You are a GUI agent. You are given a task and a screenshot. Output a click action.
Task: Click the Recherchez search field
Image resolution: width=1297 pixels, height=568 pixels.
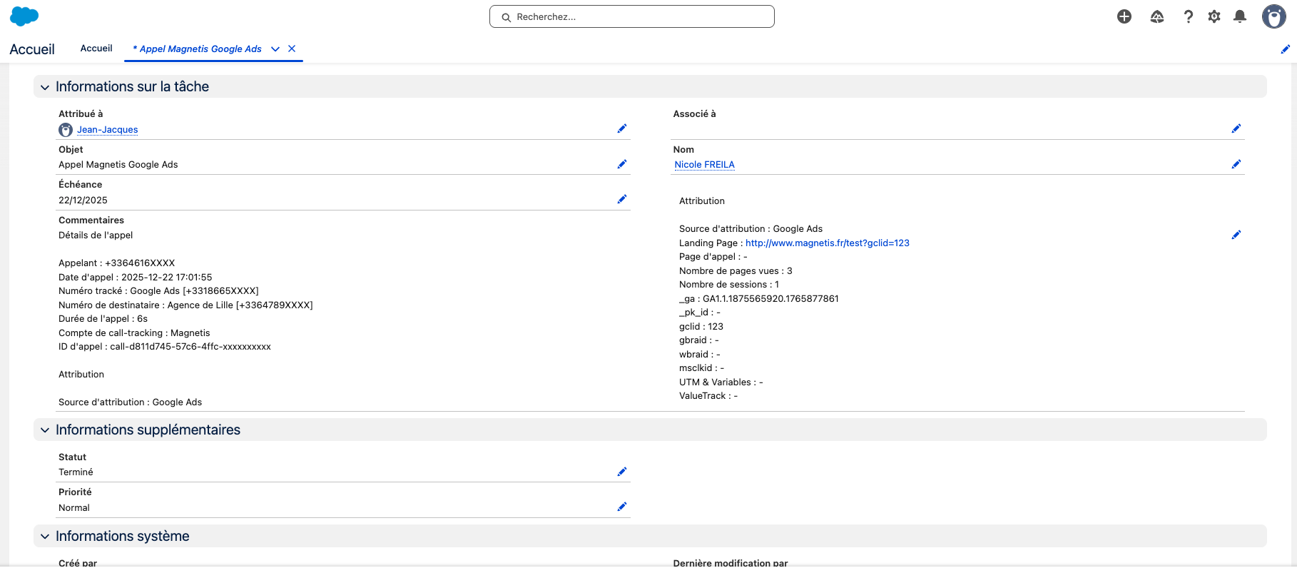(x=632, y=16)
